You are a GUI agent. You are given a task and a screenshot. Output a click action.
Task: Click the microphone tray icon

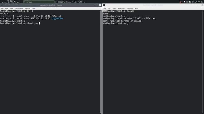click(x=193, y=2)
